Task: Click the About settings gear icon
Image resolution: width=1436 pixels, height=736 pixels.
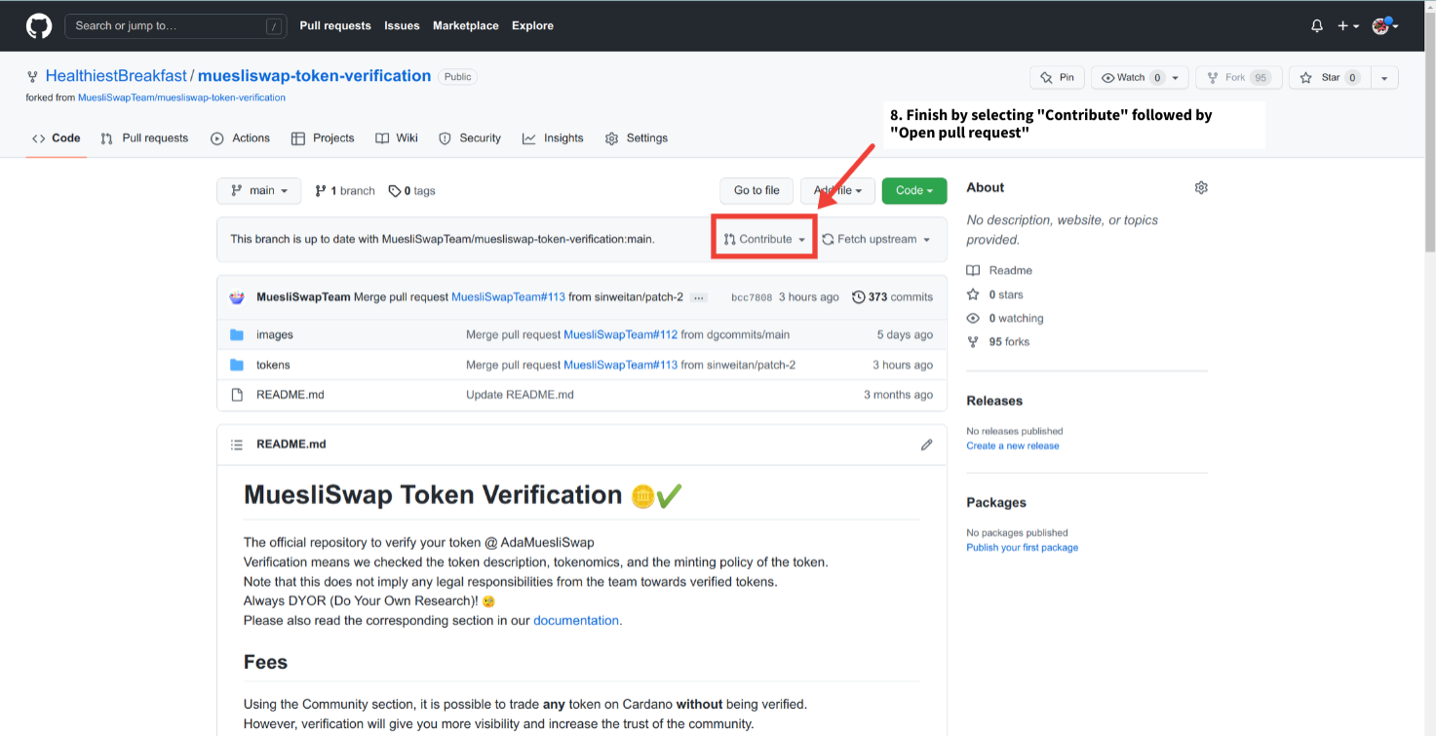Action: (x=1201, y=187)
